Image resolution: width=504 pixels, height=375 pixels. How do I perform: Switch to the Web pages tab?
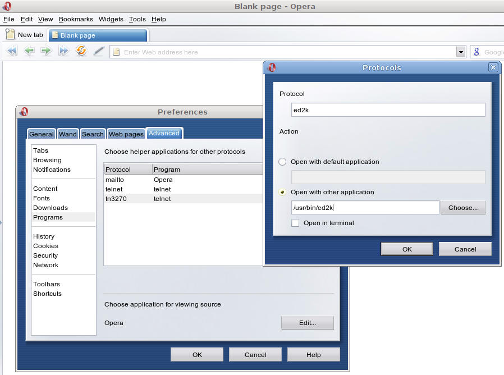point(126,134)
